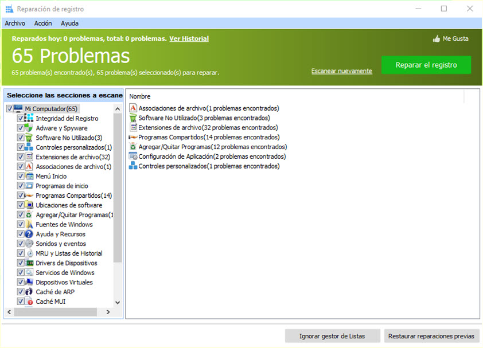The height and width of the screenshot is (348, 483).
Task: Select Mi Computador(65) root node
Action: tap(51, 108)
